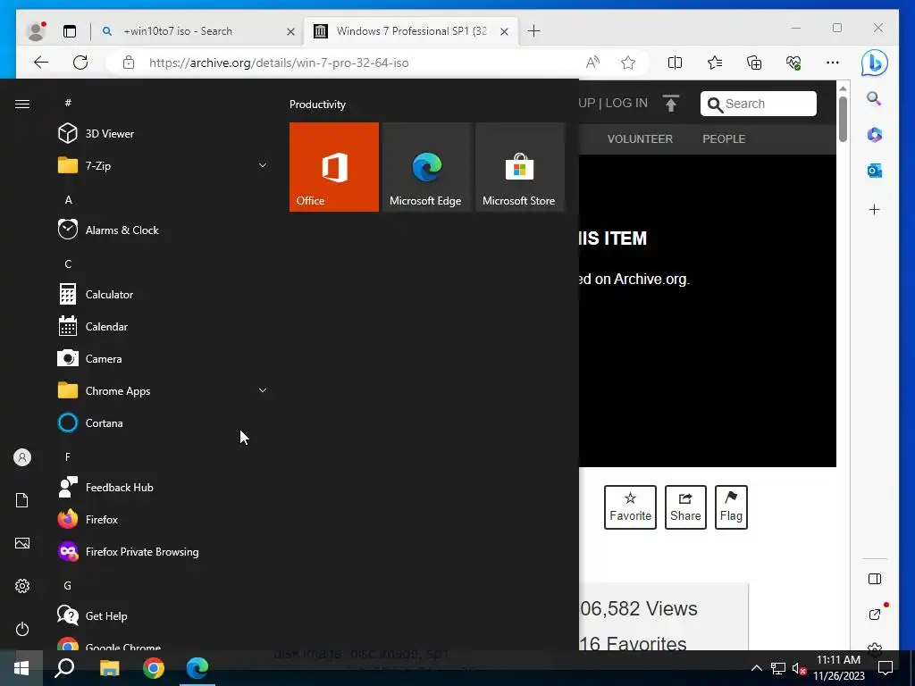Viewport: 915px width, 686px height.
Task: Jump to the letter A section header
Action: pyautogui.click(x=68, y=199)
